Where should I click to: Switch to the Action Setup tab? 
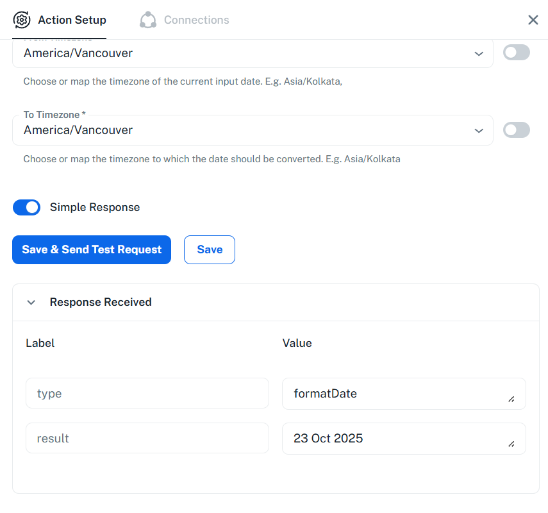click(x=72, y=20)
